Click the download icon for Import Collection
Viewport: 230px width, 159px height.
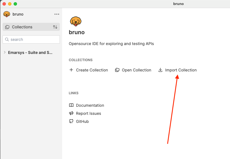[x=160, y=70]
